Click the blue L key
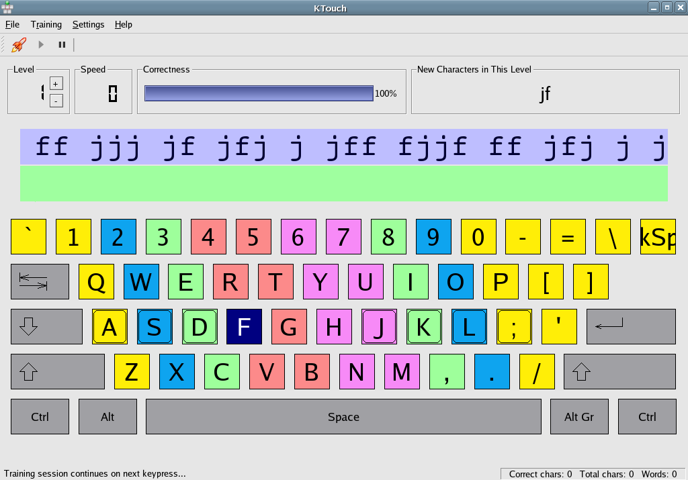Screen dimensions: 688x480 [469, 326]
